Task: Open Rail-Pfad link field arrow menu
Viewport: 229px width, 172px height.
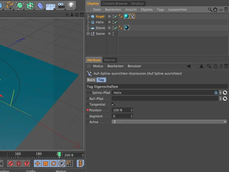Action: (220, 99)
